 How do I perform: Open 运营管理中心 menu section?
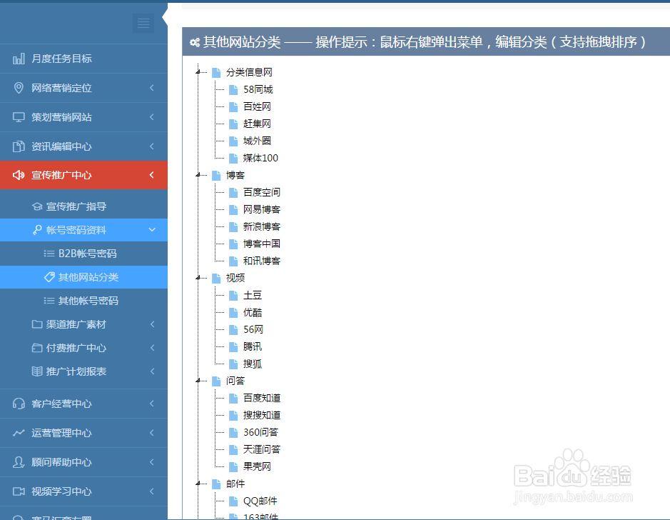[83, 433]
